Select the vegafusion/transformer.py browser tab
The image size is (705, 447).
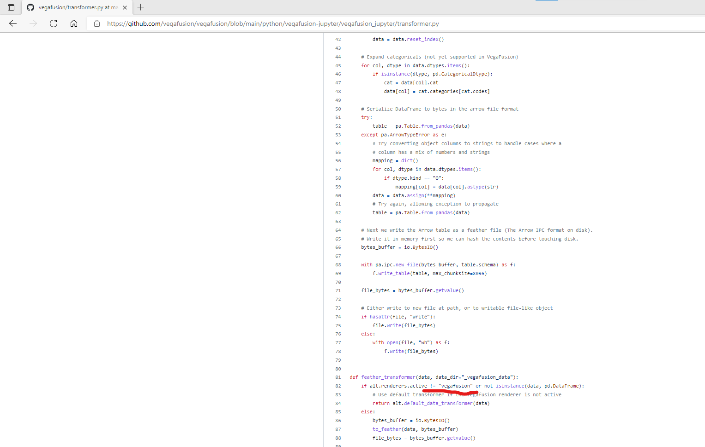tap(77, 7)
